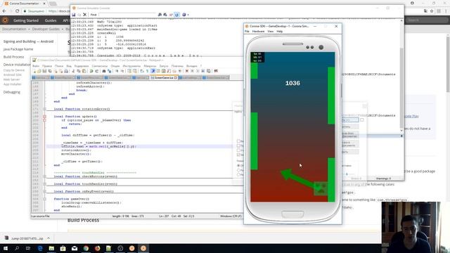Expand the fold marker at 'local function onKeyEvent(event)'
Screen dimensions: 450x253
[44, 191]
